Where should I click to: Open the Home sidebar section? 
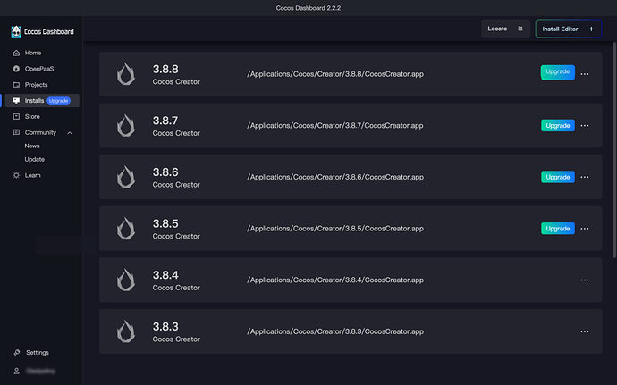[x=42, y=53]
